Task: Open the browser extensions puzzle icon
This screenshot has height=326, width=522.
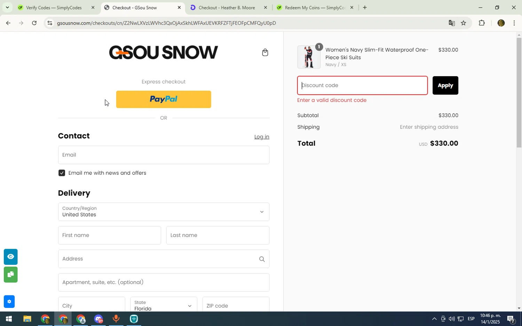Action: pos(482,23)
